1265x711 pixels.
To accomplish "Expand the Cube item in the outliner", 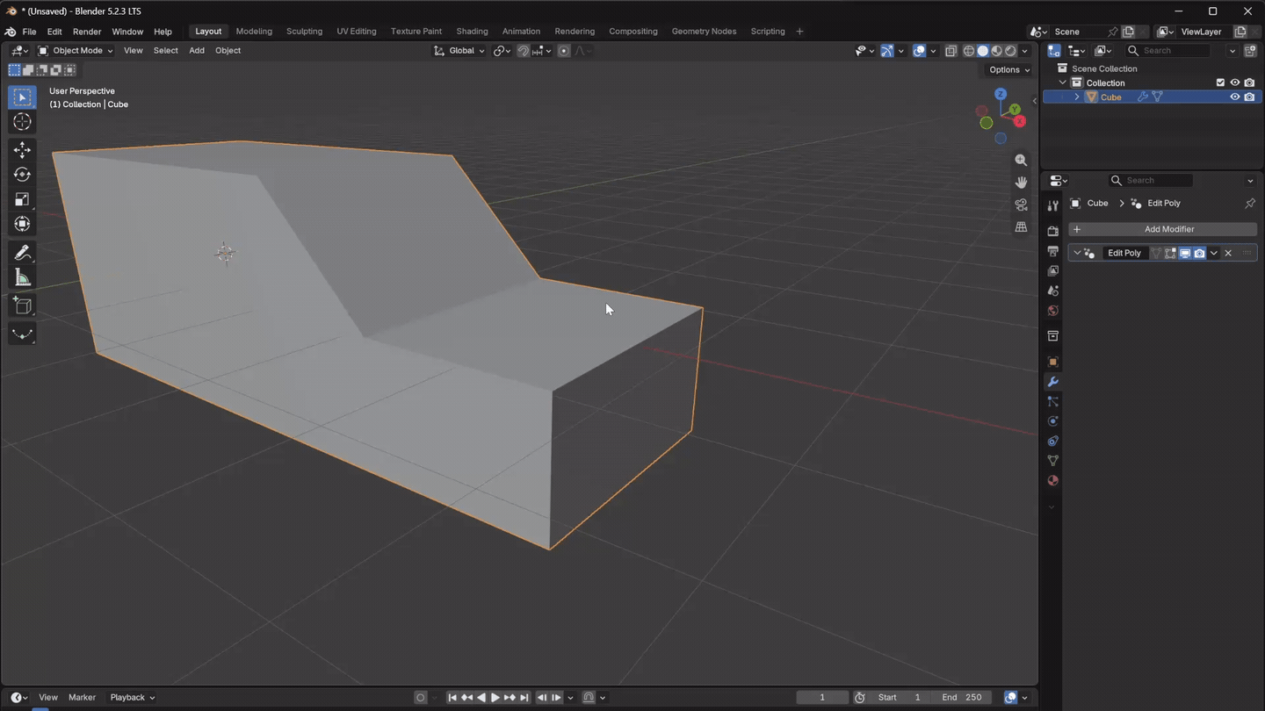I will click(x=1077, y=97).
